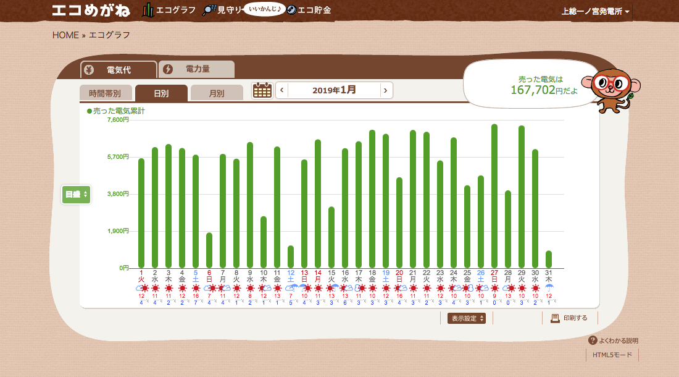Click the sun weather icon under day 27
This screenshot has width=679, height=377.
[494, 288]
